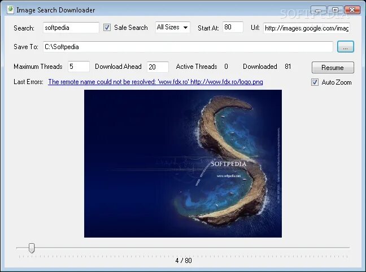Click the image position slider thumb
The image size is (366, 272).
(x=32, y=248)
